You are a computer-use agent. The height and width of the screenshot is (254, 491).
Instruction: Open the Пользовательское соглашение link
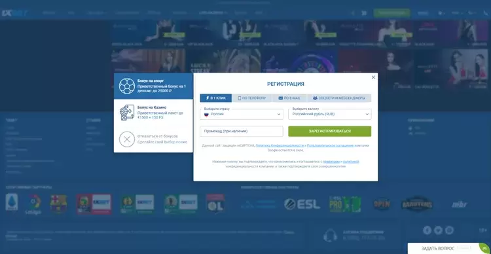coord(330,145)
